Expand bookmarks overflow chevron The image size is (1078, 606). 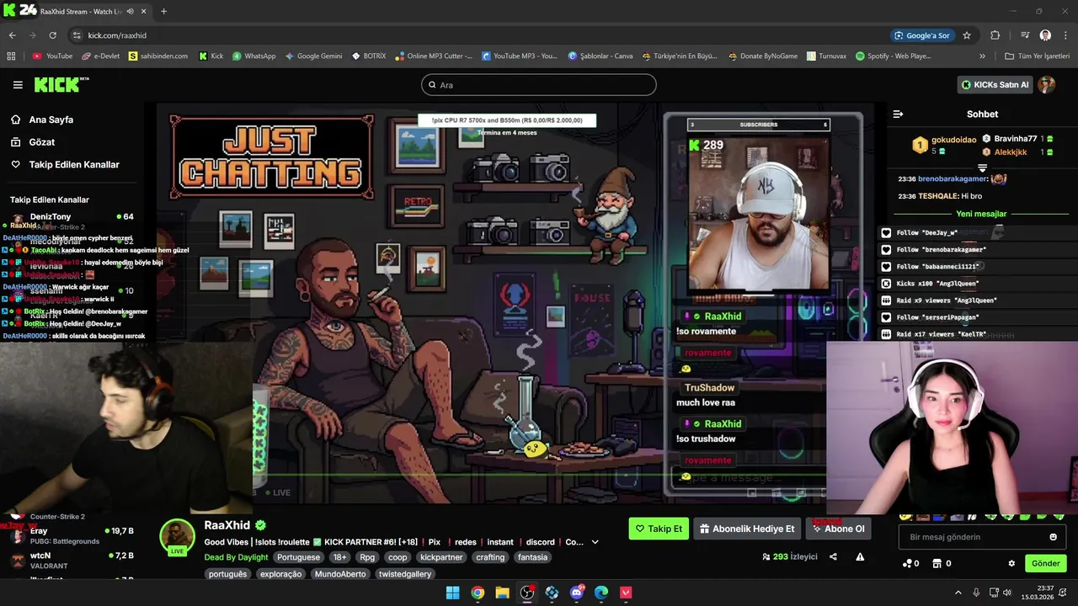(x=982, y=56)
